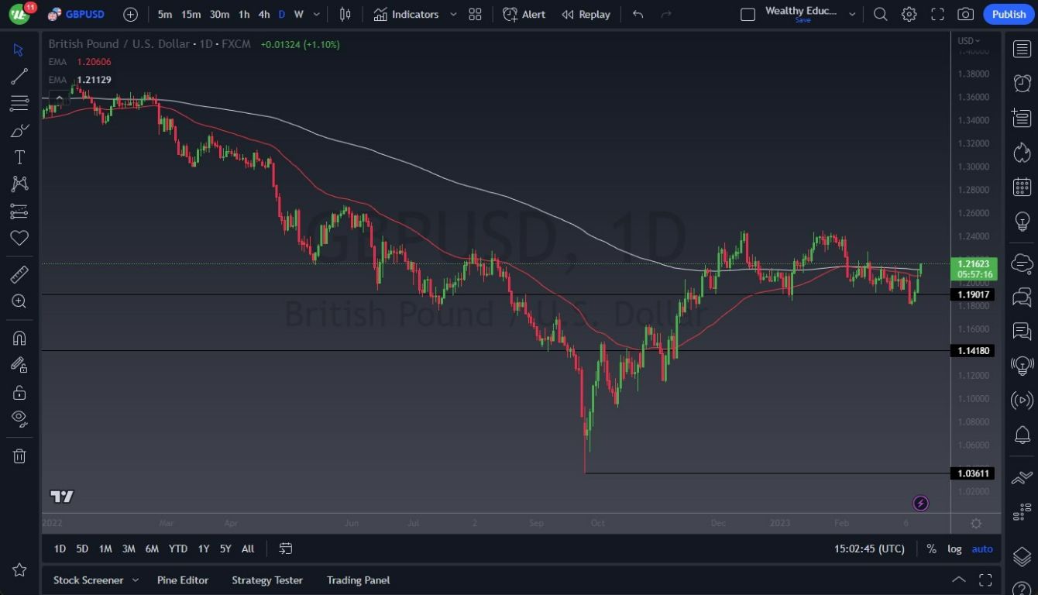Open the Strategy Tester tab
Viewport: 1038px width, 595px height.
267,580
